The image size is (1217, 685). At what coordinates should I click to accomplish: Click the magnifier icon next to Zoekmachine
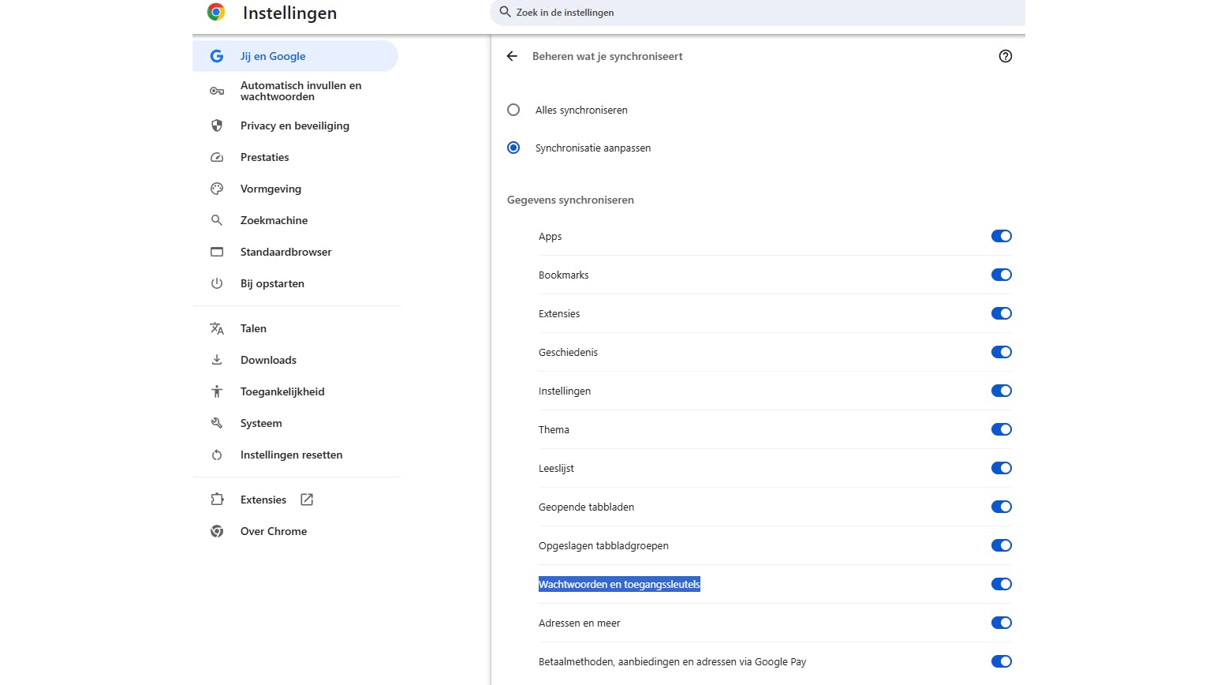click(217, 220)
